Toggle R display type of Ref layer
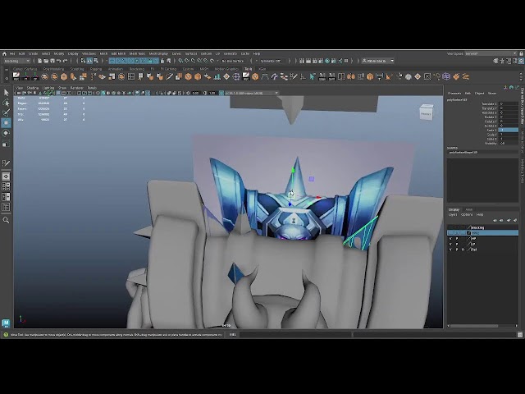Viewport: 525px width, 394px height. coord(463,250)
